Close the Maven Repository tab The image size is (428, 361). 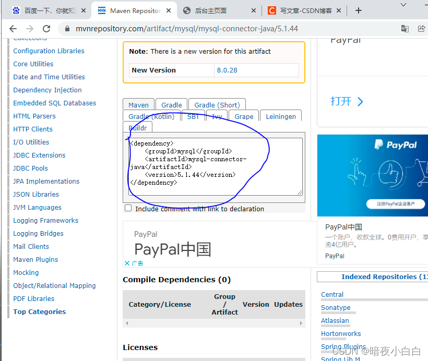tap(169, 10)
